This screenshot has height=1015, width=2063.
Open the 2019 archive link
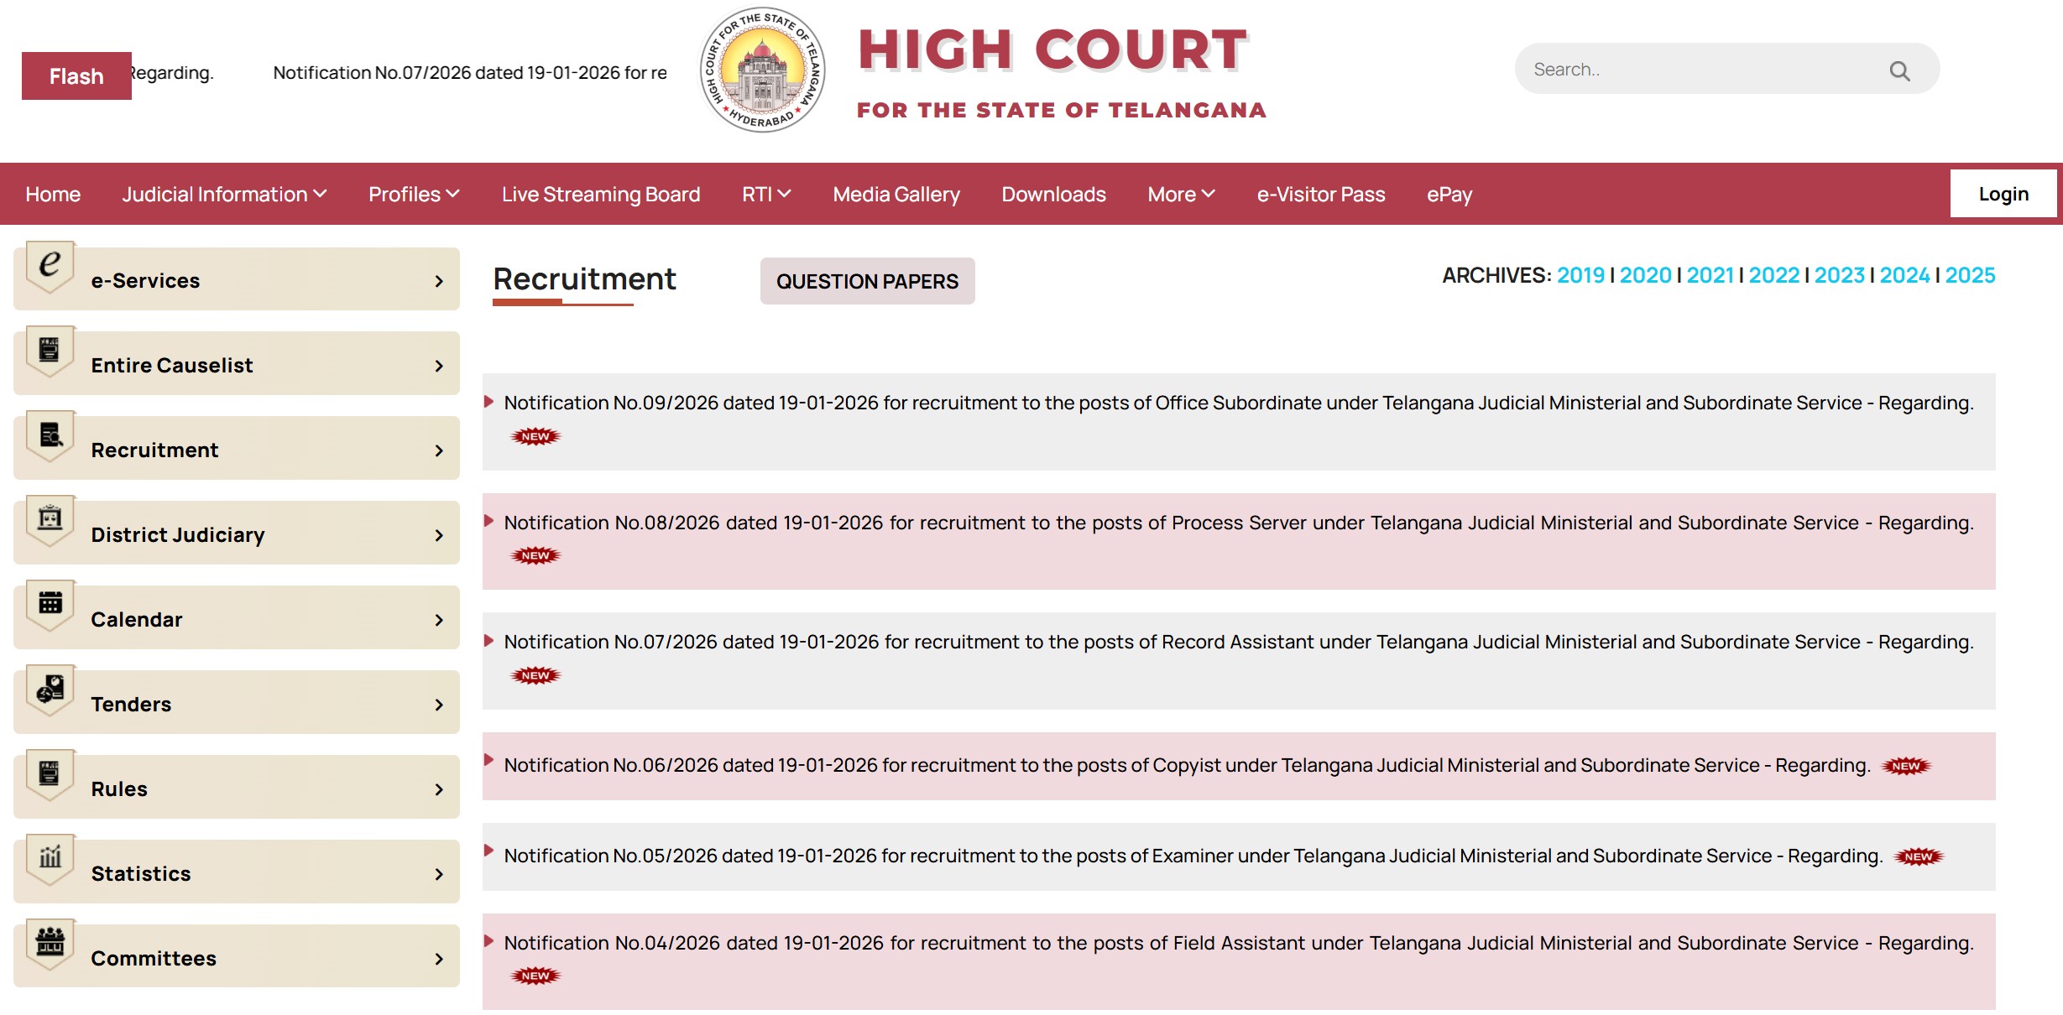pos(1580,275)
